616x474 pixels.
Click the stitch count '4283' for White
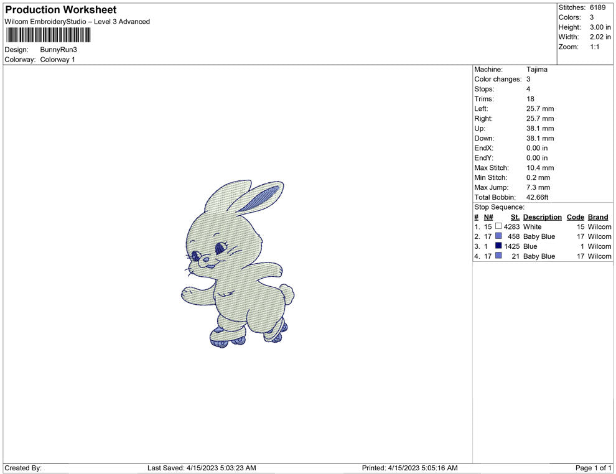click(x=512, y=226)
